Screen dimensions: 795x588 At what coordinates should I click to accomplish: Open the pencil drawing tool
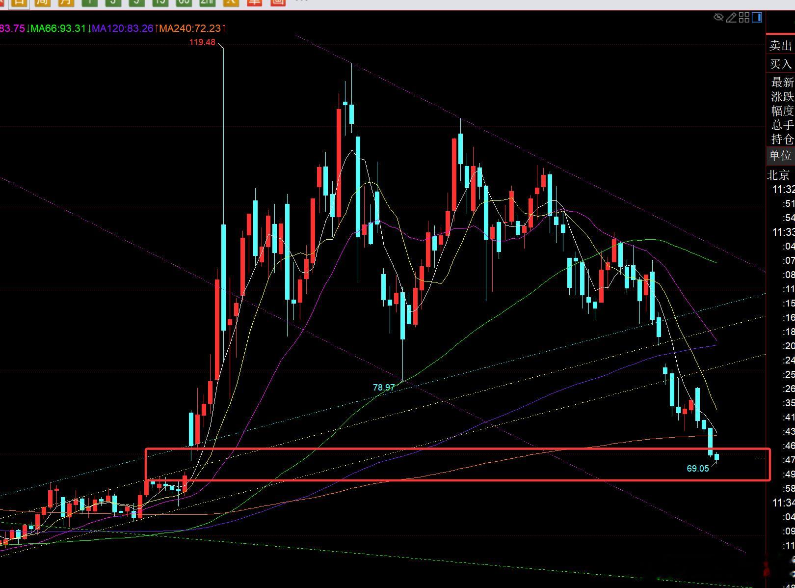731,18
